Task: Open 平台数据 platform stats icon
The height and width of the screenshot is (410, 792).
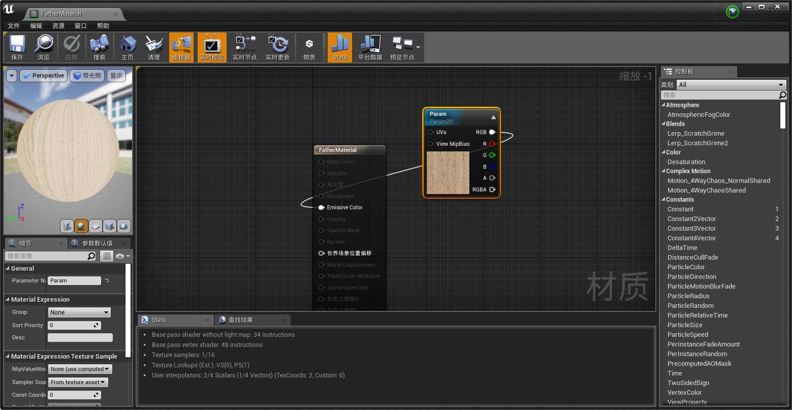Action: (370, 47)
